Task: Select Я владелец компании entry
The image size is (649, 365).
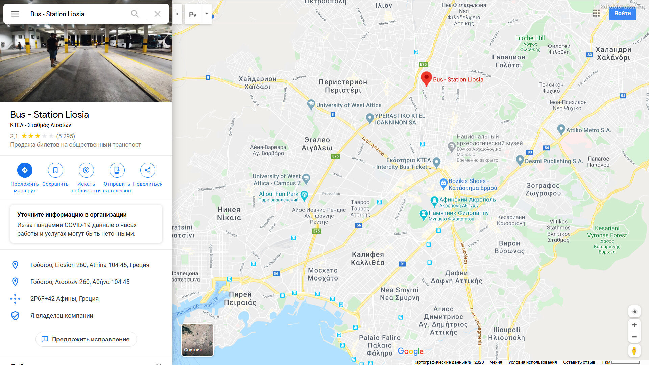Action: (x=62, y=316)
